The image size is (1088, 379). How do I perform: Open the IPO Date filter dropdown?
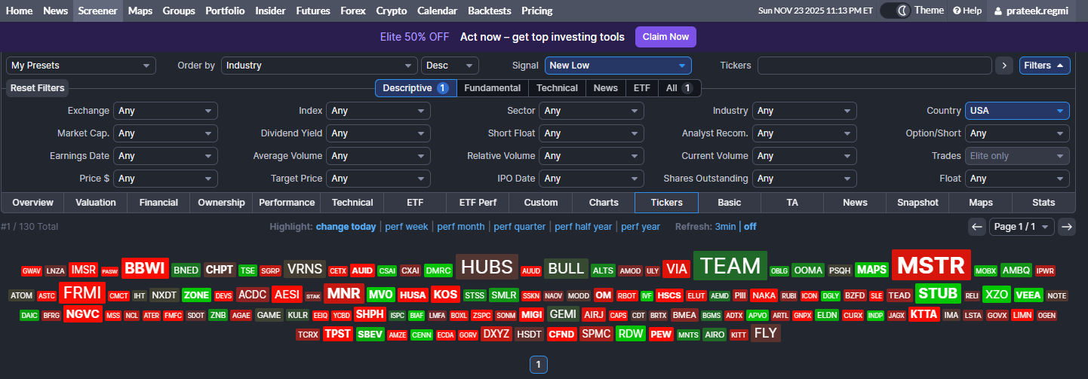[x=592, y=179]
